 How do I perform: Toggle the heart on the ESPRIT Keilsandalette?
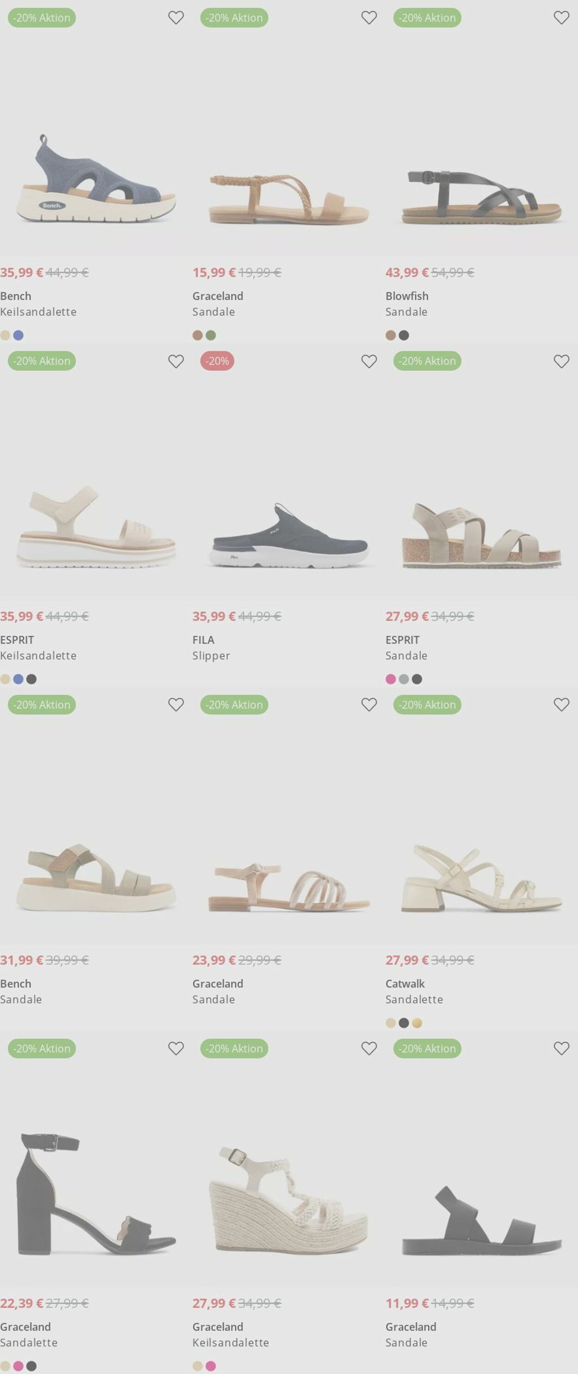(x=177, y=361)
